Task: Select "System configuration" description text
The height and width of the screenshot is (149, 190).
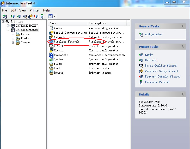Action: pyautogui.click(x=105, y=59)
